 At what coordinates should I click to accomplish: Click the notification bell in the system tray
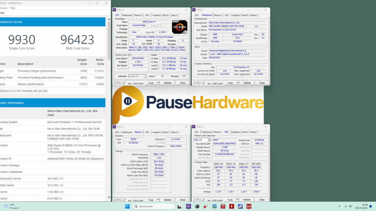370,206
